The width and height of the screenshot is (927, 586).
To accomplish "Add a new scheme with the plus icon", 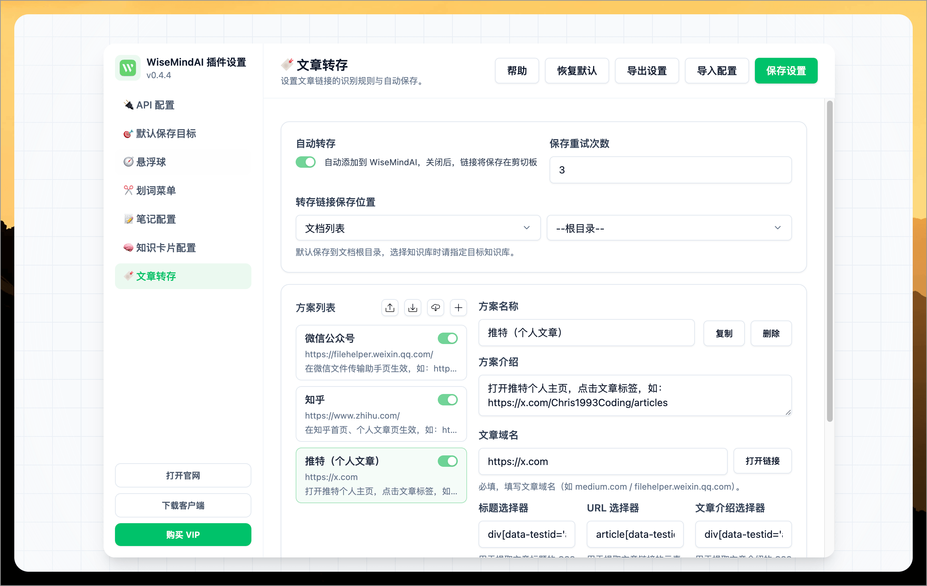I will (459, 307).
